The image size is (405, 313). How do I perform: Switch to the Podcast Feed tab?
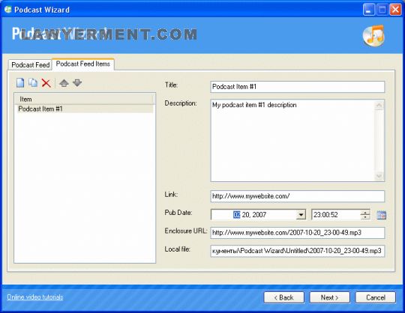(x=31, y=64)
